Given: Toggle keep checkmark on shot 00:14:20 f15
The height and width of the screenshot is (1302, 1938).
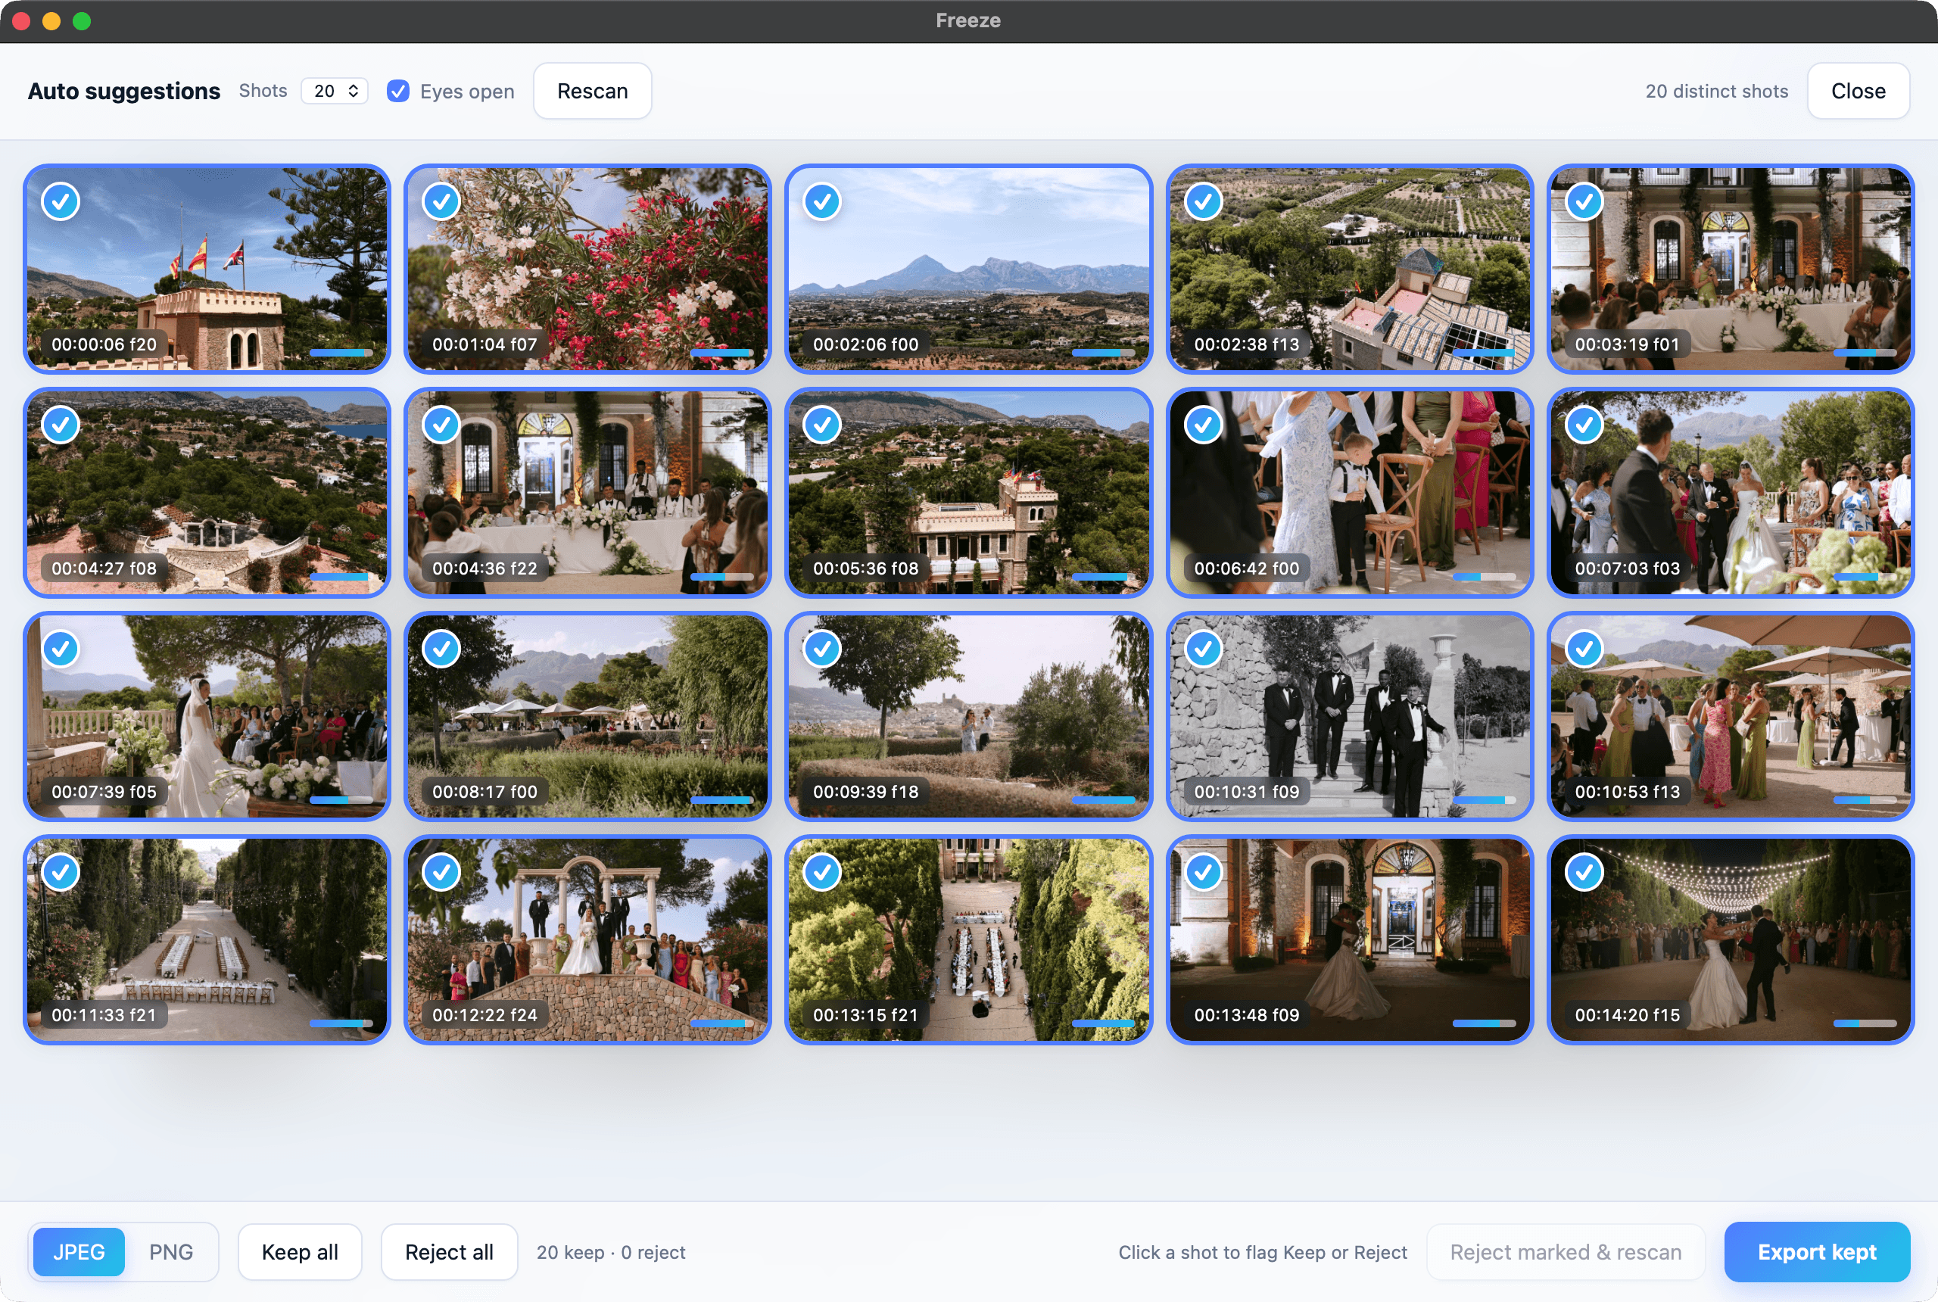Looking at the screenshot, I should pos(1584,873).
